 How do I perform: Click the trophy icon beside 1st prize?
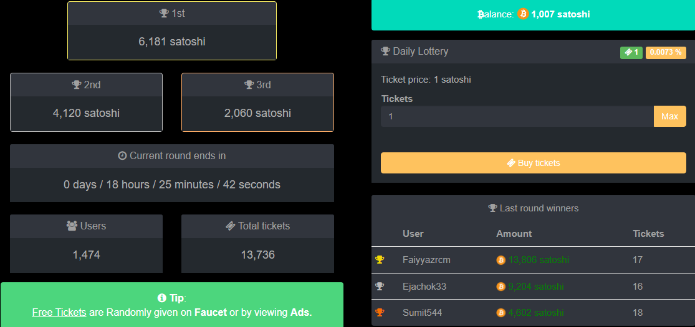pyautogui.click(x=164, y=13)
